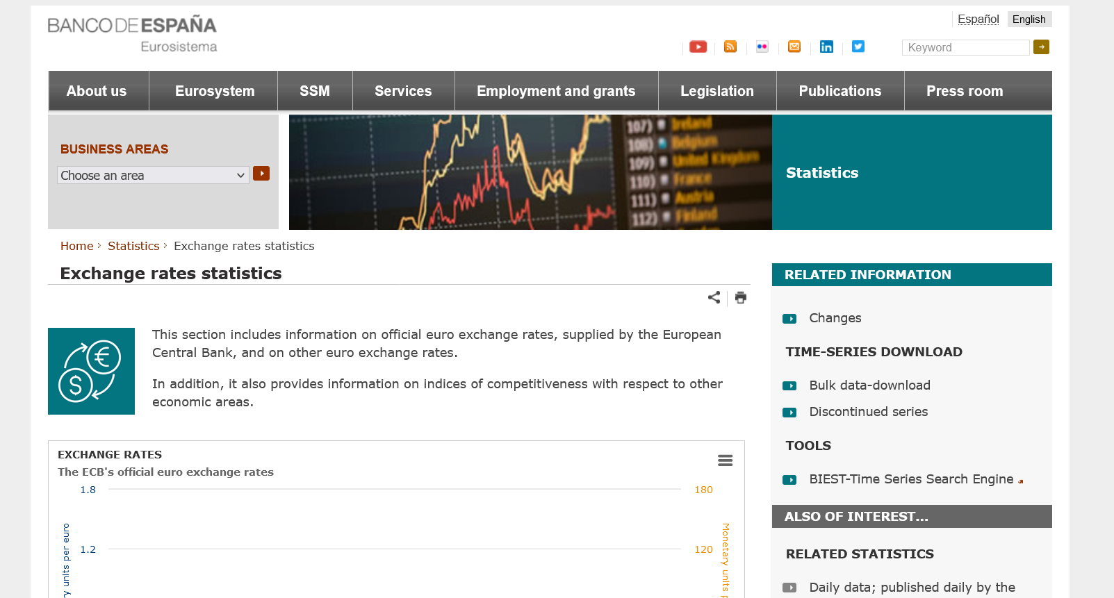Open the YouTube channel icon

tap(698, 47)
